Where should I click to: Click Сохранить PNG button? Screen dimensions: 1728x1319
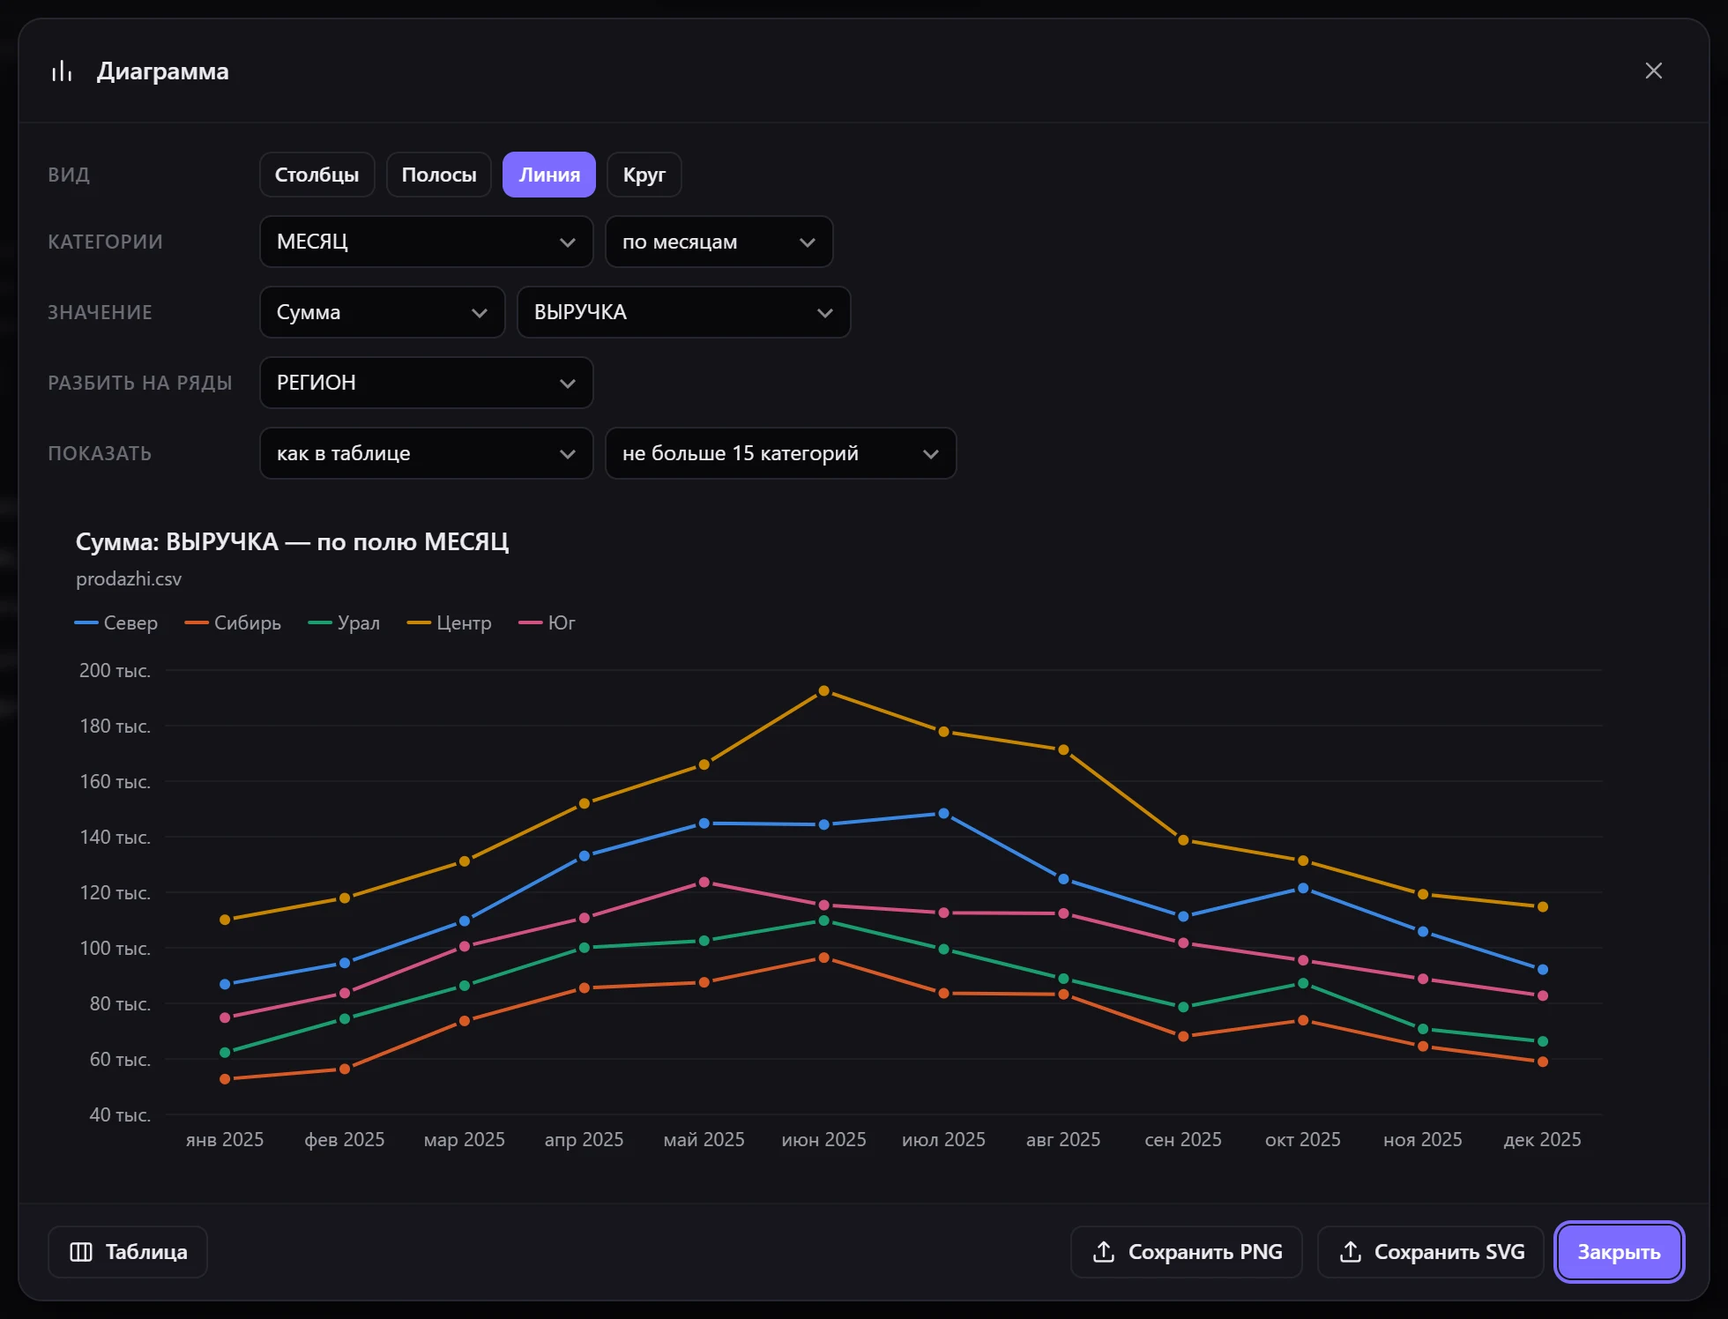[x=1187, y=1252]
